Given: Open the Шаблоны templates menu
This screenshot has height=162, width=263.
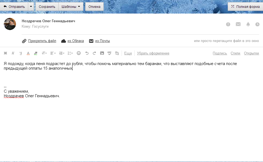Looking at the screenshot, I should 71,7.
